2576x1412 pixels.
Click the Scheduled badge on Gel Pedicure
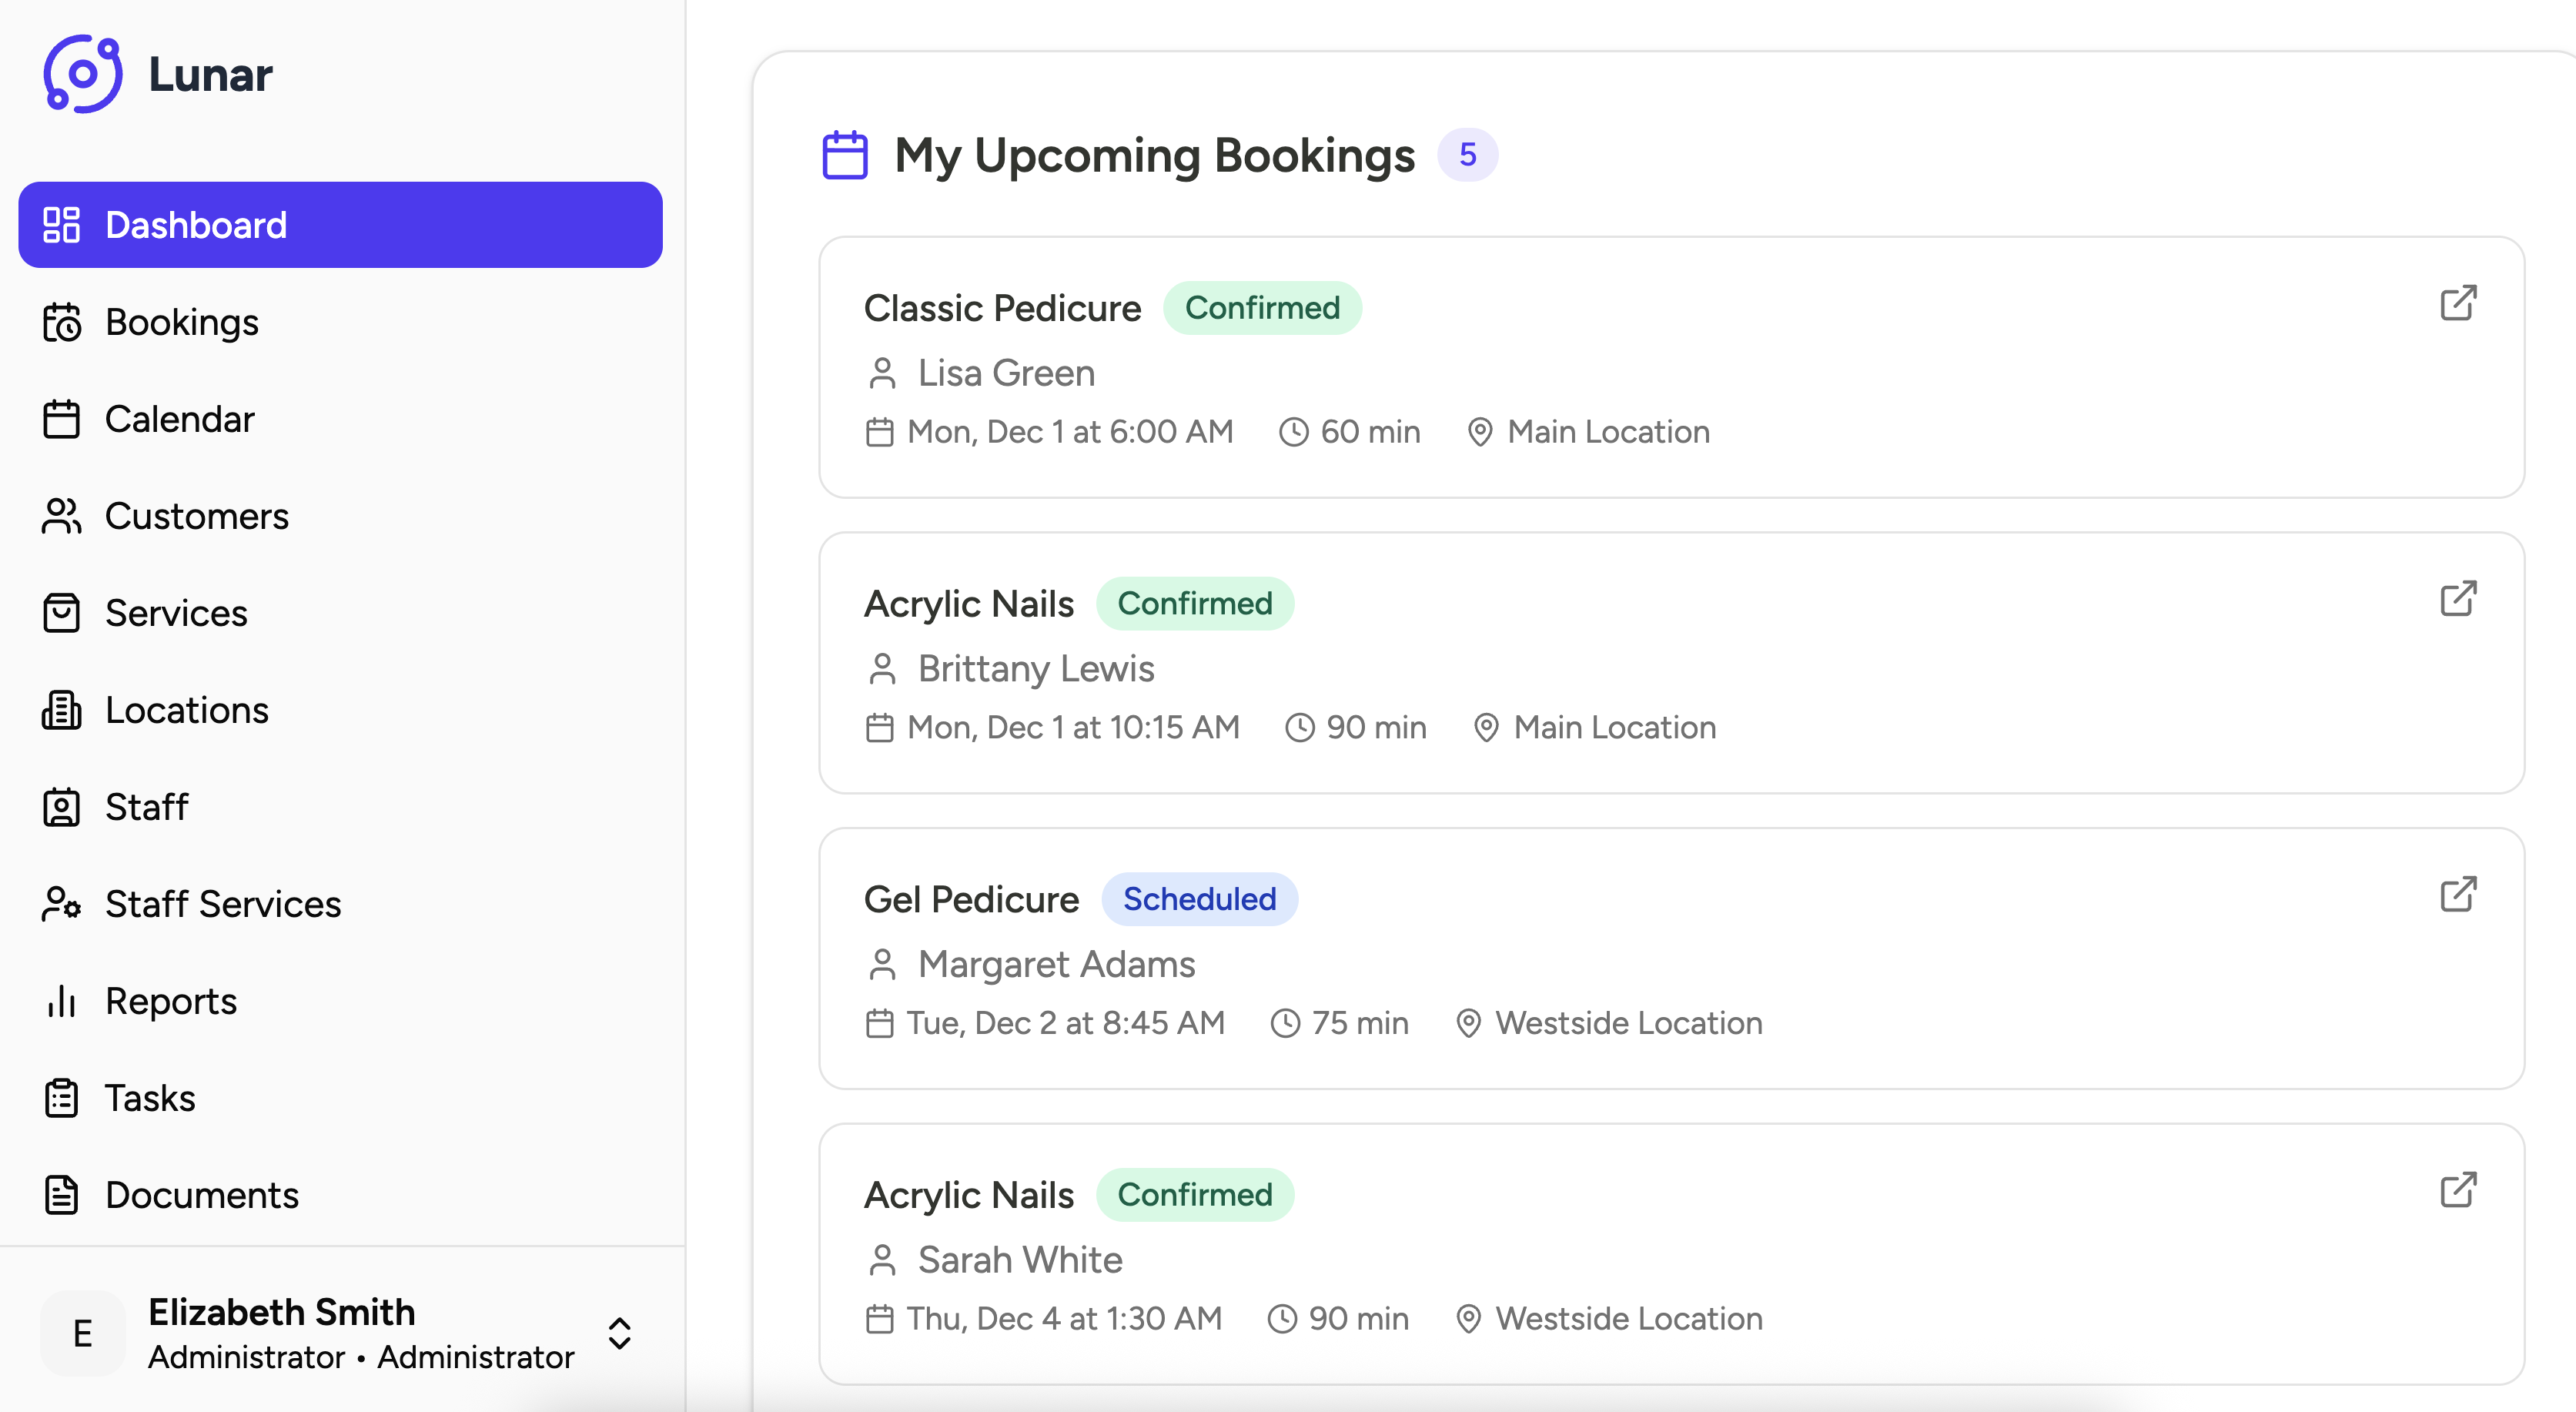pyautogui.click(x=1200, y=899)
